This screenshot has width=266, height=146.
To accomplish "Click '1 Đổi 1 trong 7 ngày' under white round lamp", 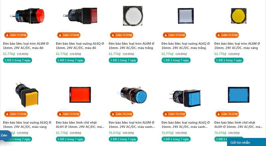I will tap(123, 60).
